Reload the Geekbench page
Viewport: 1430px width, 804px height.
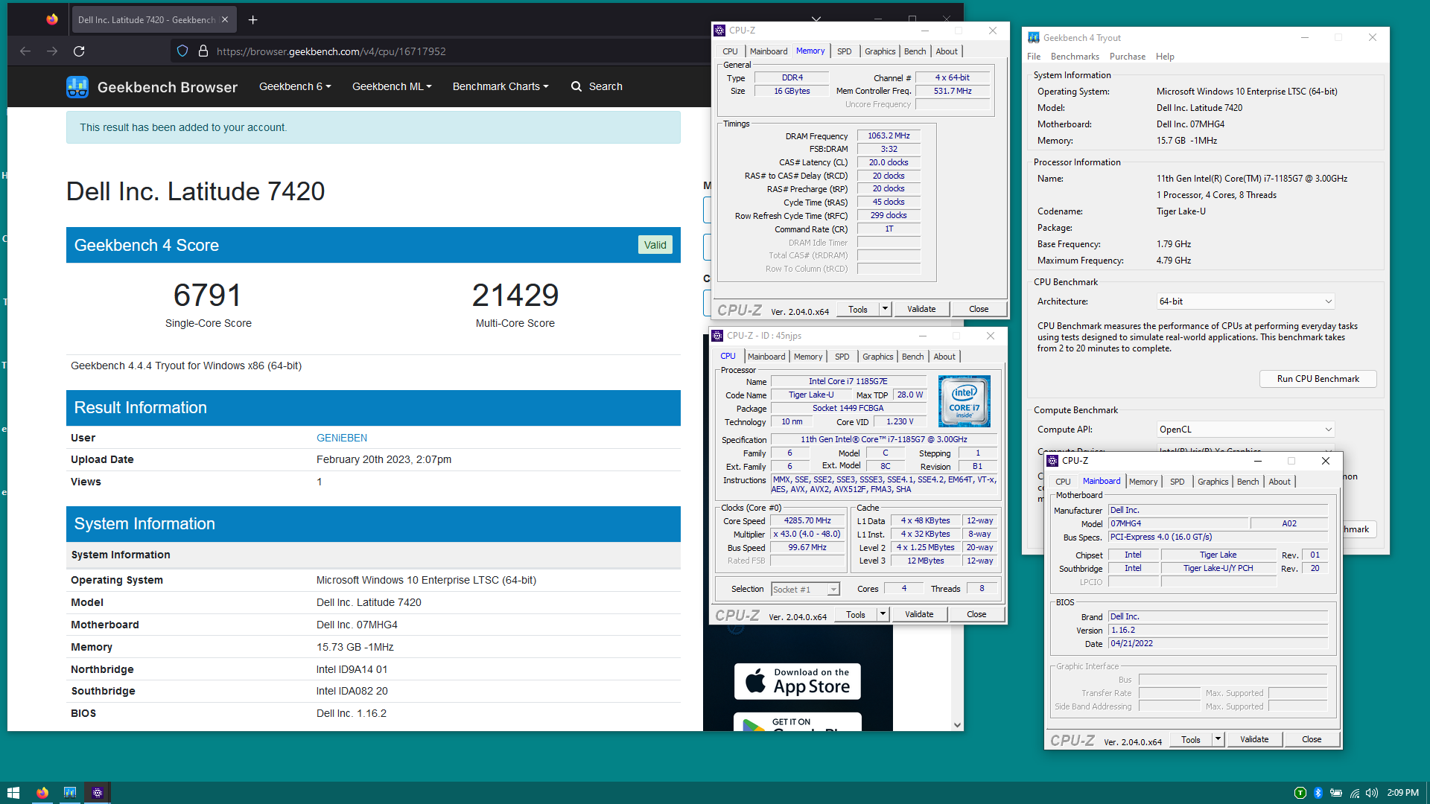coord(79,51)
